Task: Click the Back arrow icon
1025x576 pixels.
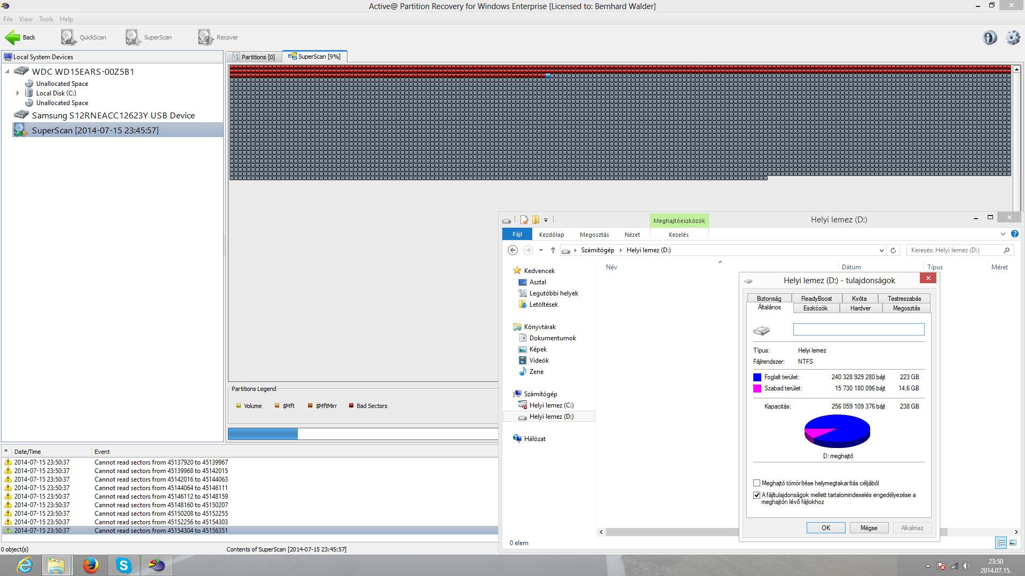Action: click(12, 37)
